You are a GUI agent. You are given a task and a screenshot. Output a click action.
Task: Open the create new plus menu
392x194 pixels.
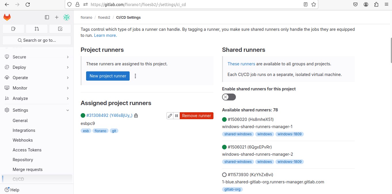(57, 17)
